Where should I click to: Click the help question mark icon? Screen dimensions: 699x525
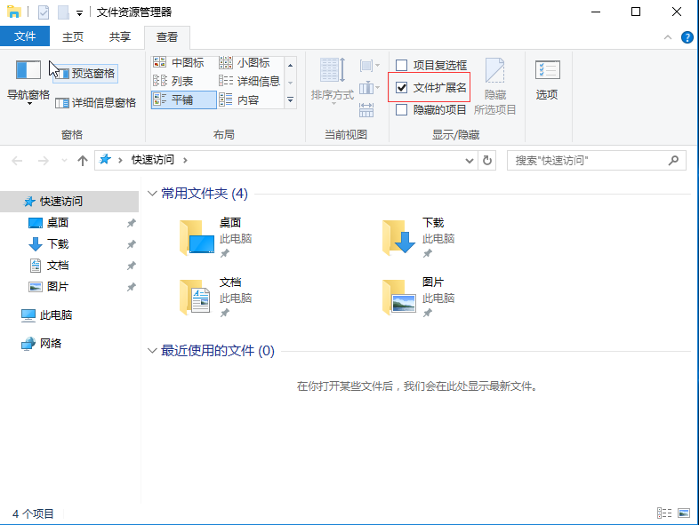pyautogui.click(x=687, y=37)
